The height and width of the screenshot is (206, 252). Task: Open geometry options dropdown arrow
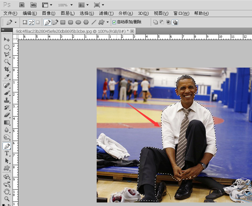click(108, 22)
